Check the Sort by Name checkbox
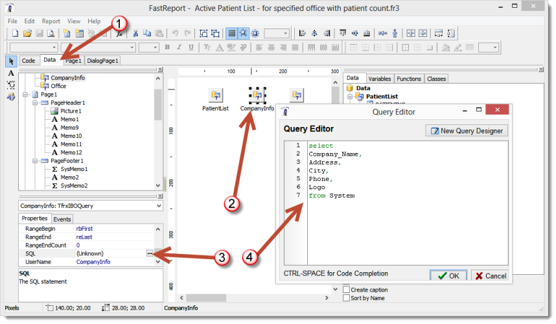The width and height of the screenshot is (556, 324). tap(347, 298)
